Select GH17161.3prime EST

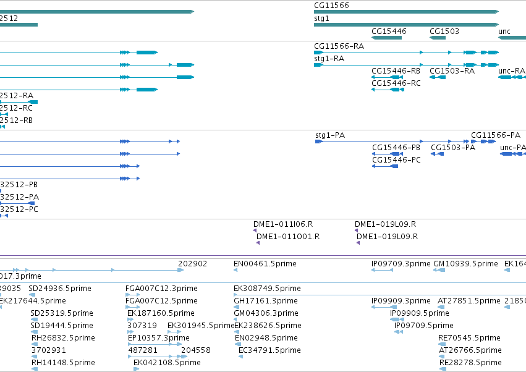(235, 307)
